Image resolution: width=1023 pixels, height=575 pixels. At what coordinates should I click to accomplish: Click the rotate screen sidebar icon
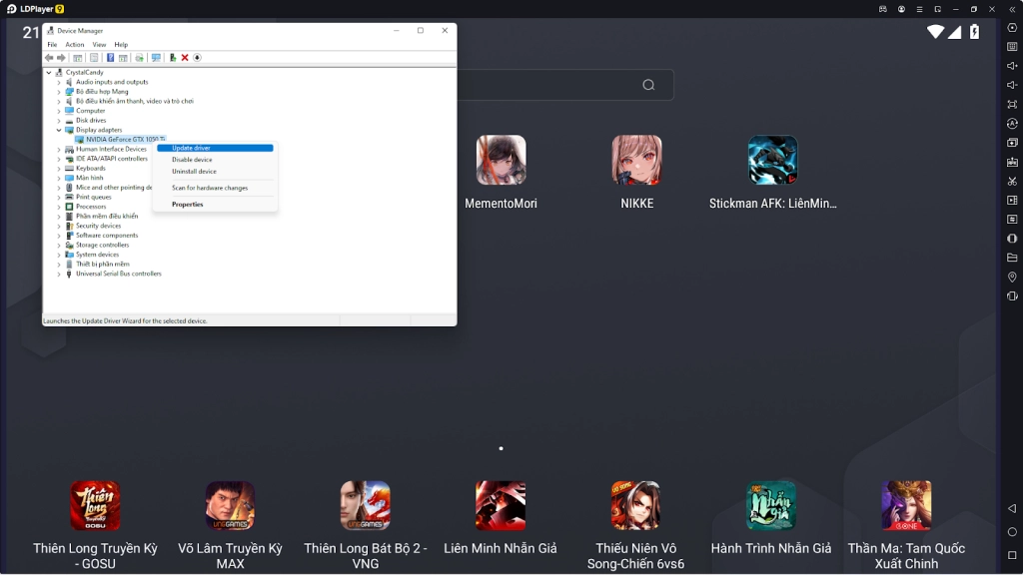point(1012,295)
